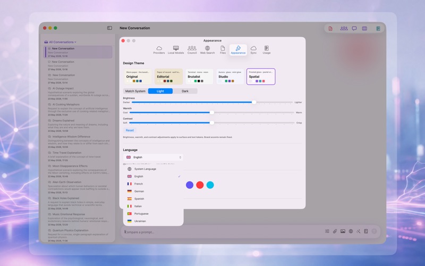Open the Providers settings tab
425x266 pixels.
coord(159,50)
